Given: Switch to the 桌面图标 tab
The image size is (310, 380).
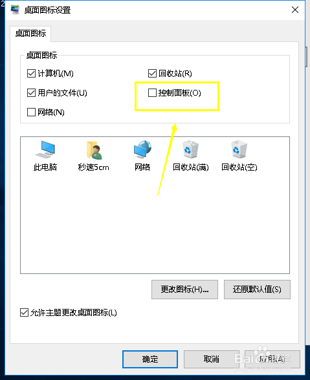Looking at the screenshot, I should 30,33.
